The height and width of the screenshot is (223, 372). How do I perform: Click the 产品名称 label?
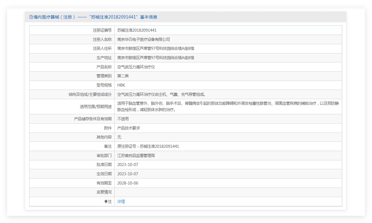pos(104,67)
